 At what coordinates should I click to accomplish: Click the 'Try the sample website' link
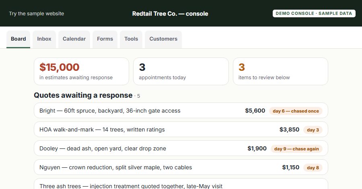coord(37,14)
